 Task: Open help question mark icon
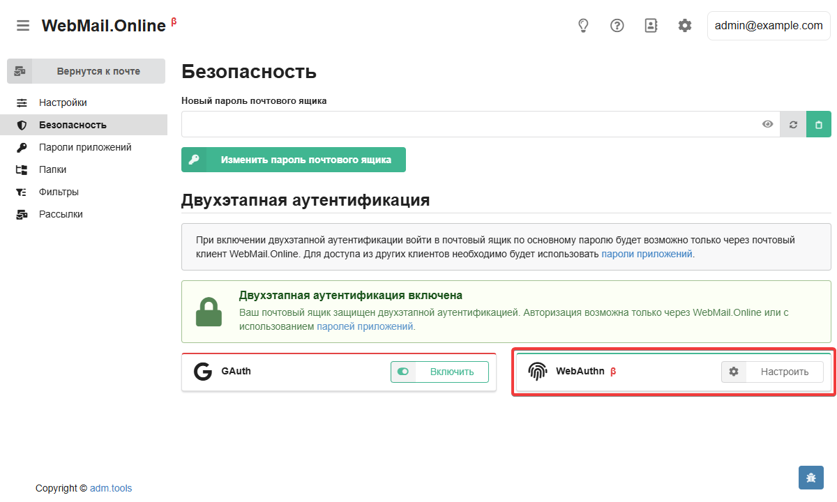pyautogui.click(x=617, y=26)
